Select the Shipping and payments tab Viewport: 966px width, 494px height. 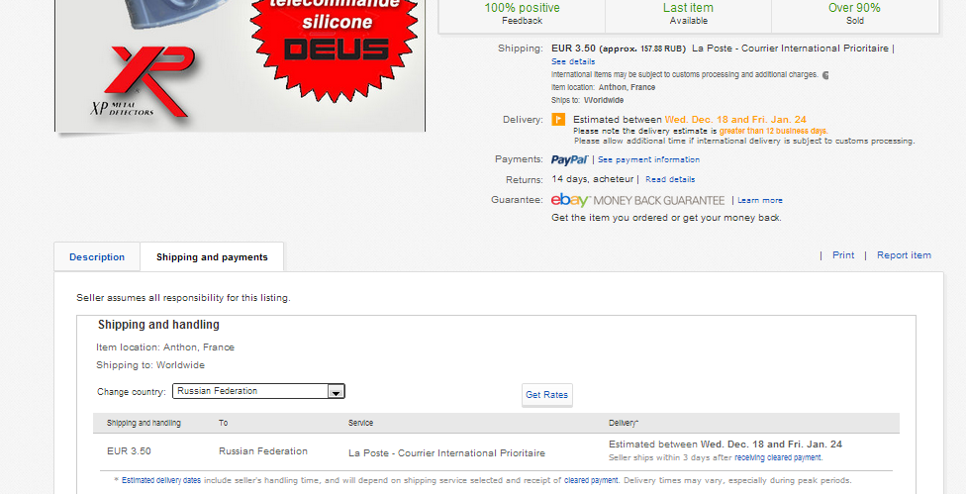click(x=212, y=257)
